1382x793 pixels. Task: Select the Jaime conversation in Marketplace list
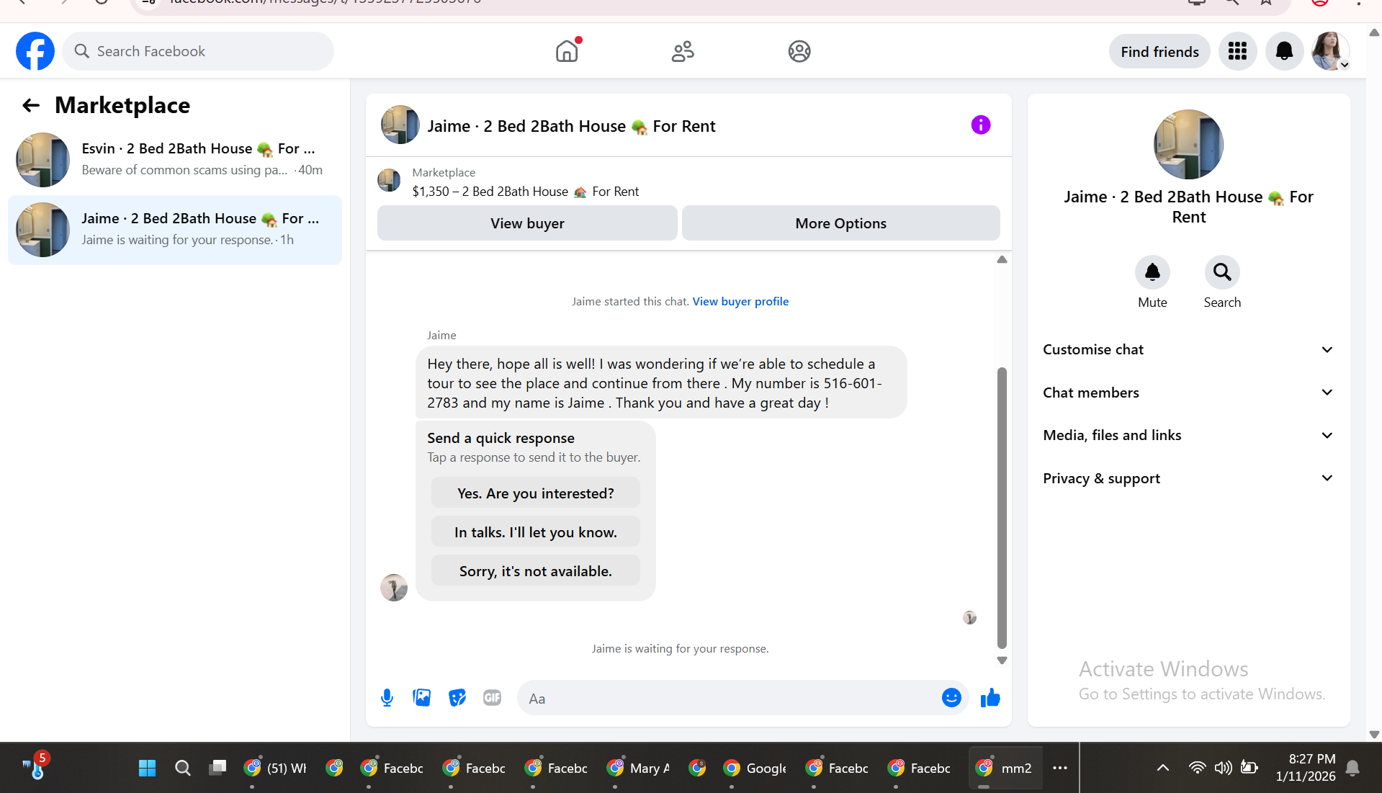pyautogui.click(x=175, y=230)
